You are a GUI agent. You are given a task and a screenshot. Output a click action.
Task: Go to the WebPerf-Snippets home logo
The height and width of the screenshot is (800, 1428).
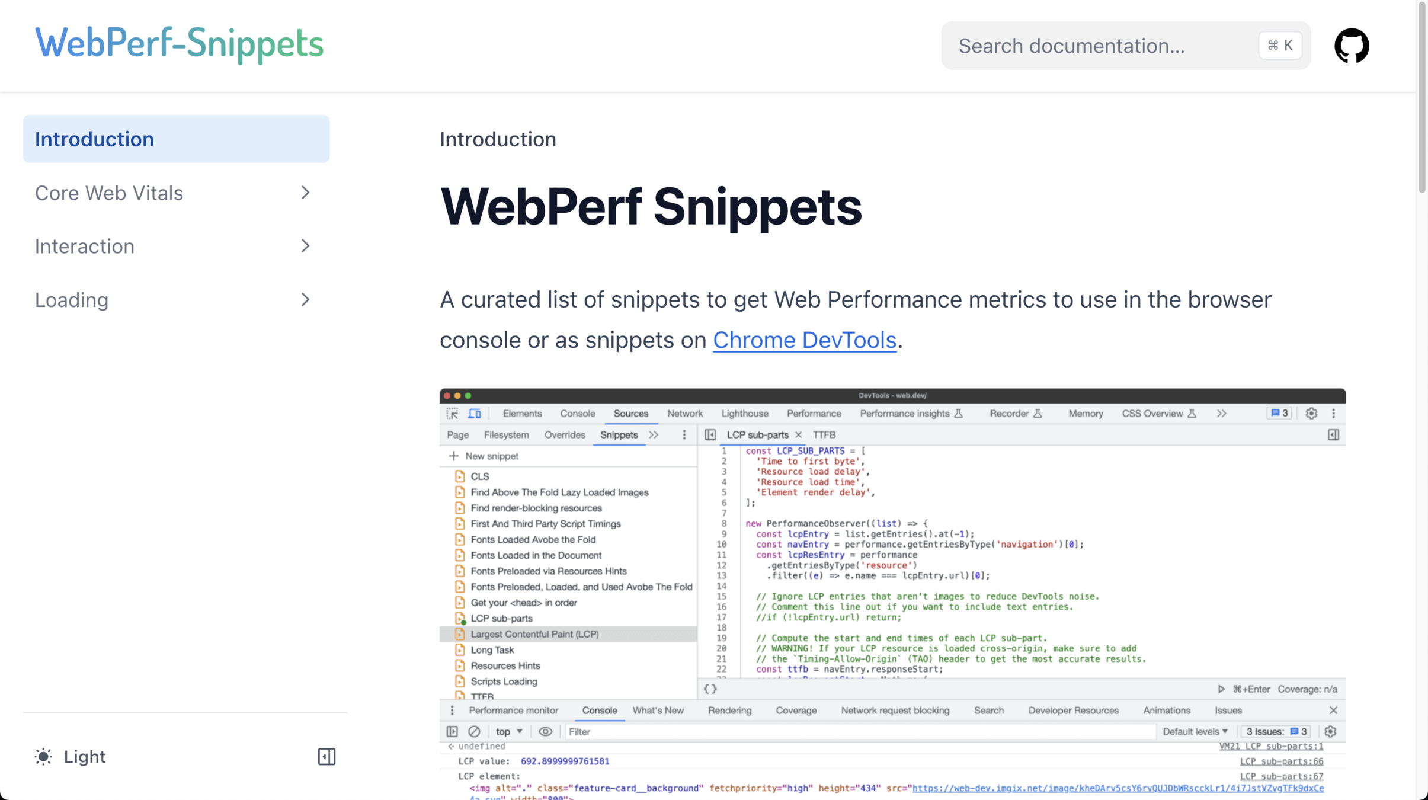tap(179, 43)
